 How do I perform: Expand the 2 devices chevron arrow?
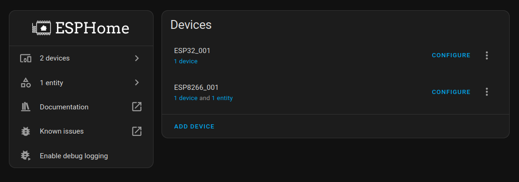point(137,58)
